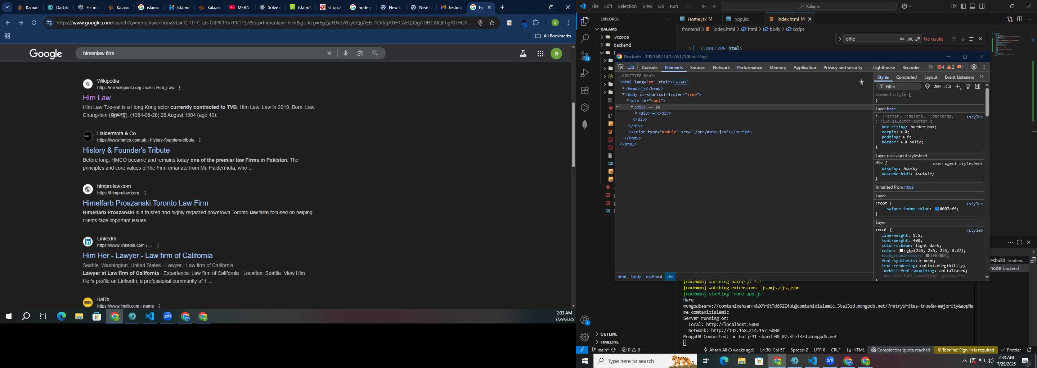Click ./src/main.jsx link in DOM tree
Screen dimensions: 1037x368
(x=709, y=132)
